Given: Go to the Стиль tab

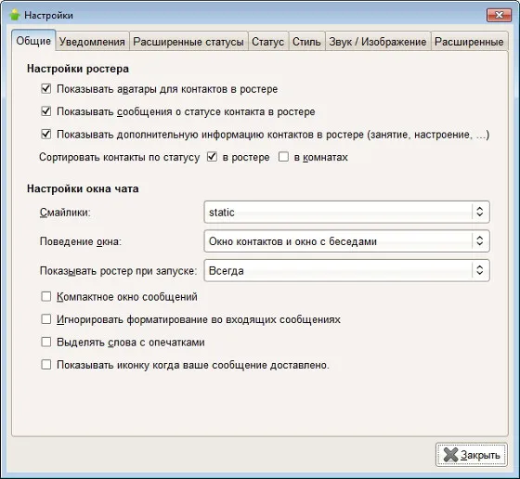Looking at the screenshot, I should (306, 42).
